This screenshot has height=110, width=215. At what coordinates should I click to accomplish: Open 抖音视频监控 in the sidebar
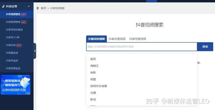[13, 68]
